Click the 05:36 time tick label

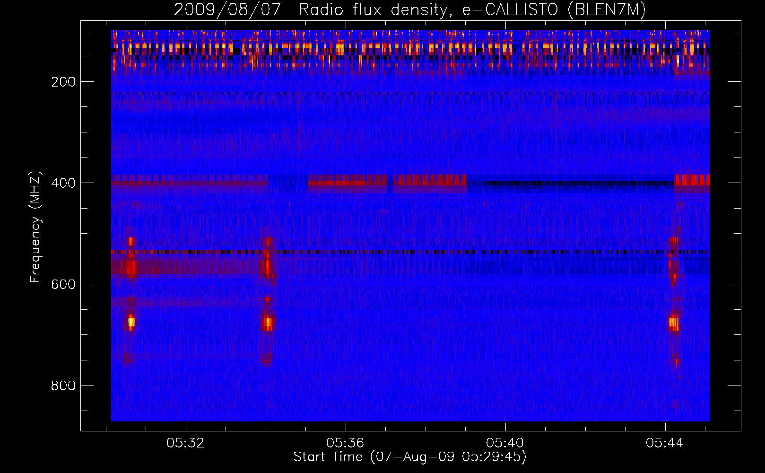345,443
